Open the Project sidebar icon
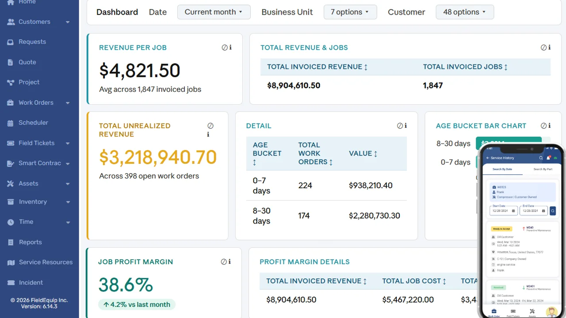This screenshot has width=566, height=318. 11,82
